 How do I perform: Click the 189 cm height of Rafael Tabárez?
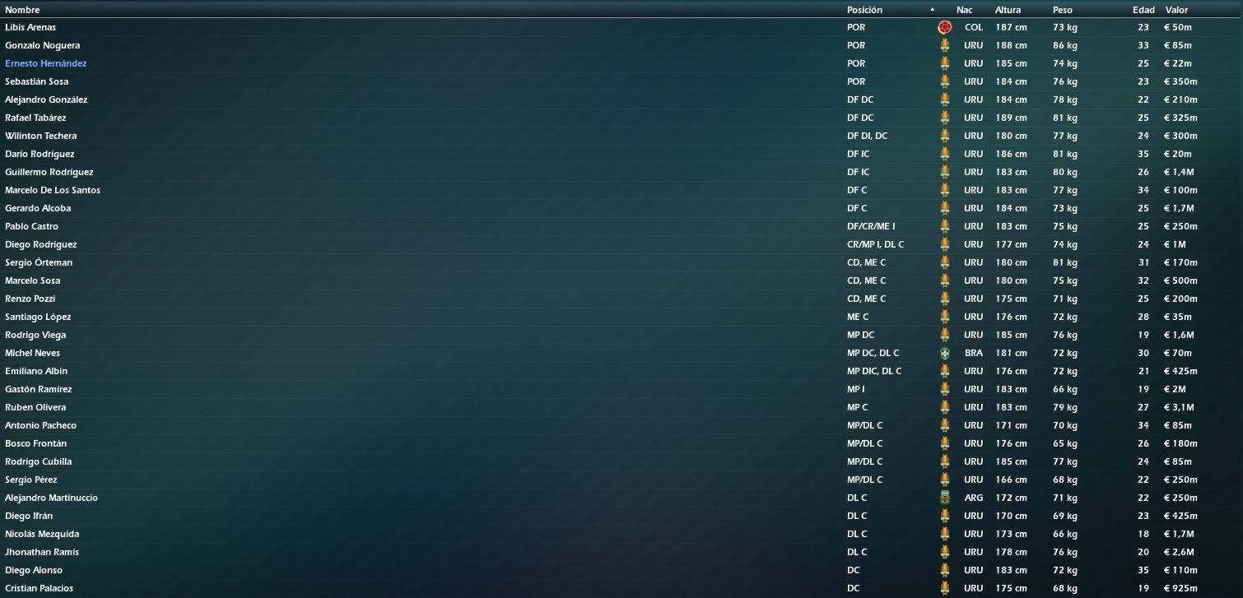click(x=1011, y=118)
